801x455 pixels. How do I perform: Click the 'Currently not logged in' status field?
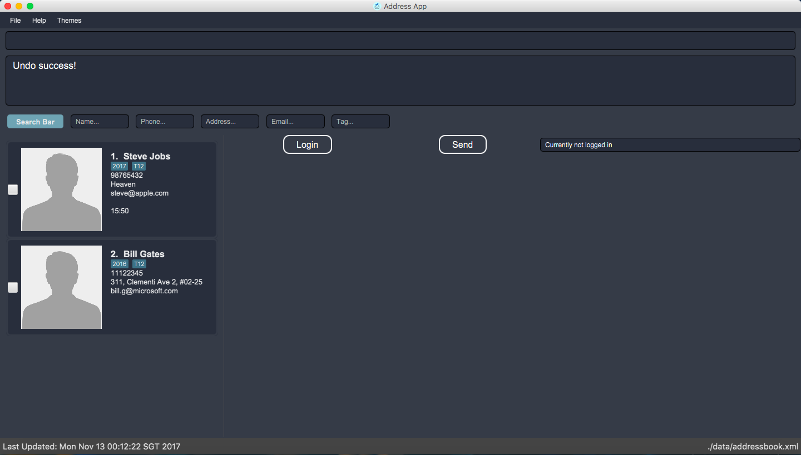[670, 145]
